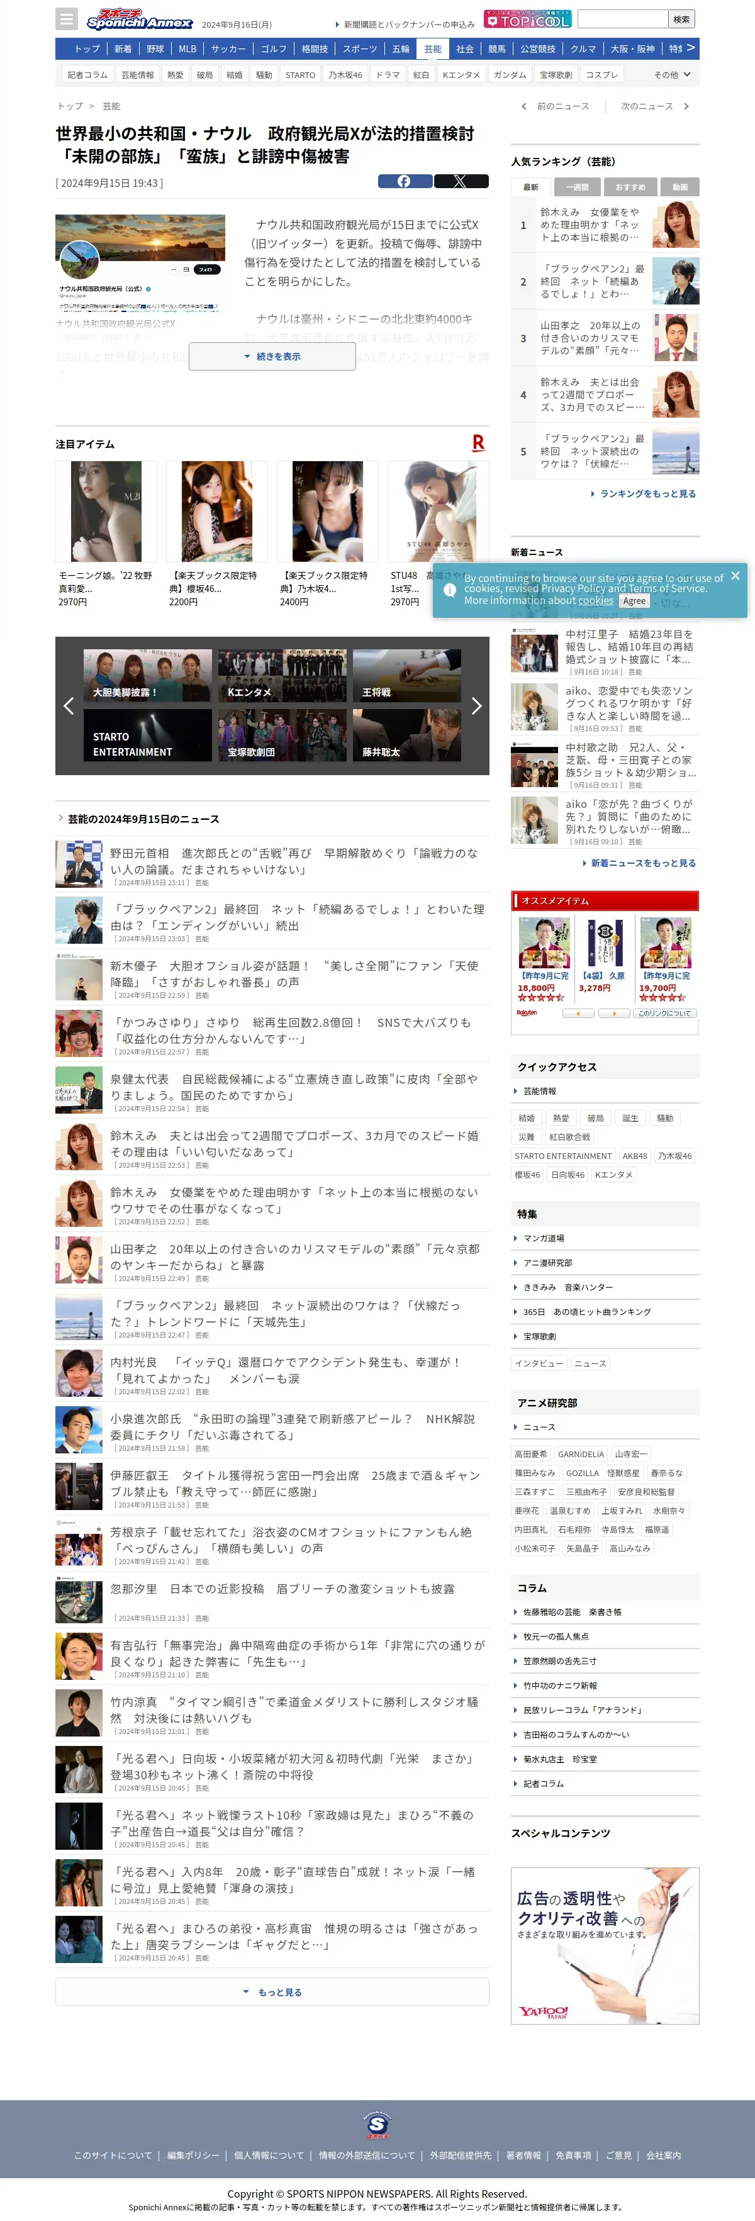Viewport: 755px width, 2221px height.
Task: Open footer link 会社案内
Action: (664, 2156)
